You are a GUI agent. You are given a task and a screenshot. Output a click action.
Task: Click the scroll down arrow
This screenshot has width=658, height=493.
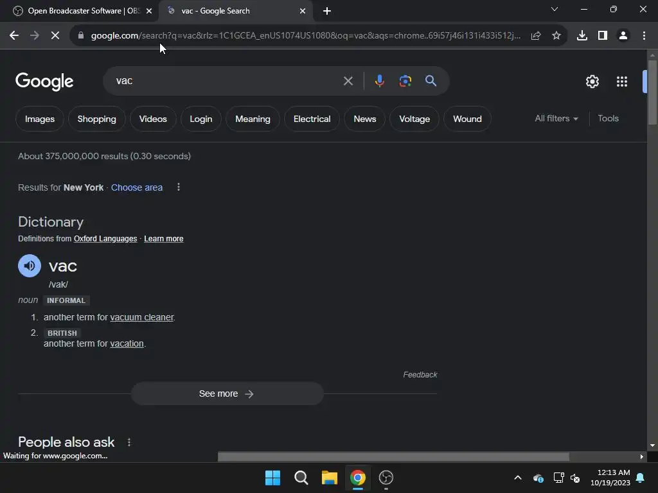click(652, 445)
